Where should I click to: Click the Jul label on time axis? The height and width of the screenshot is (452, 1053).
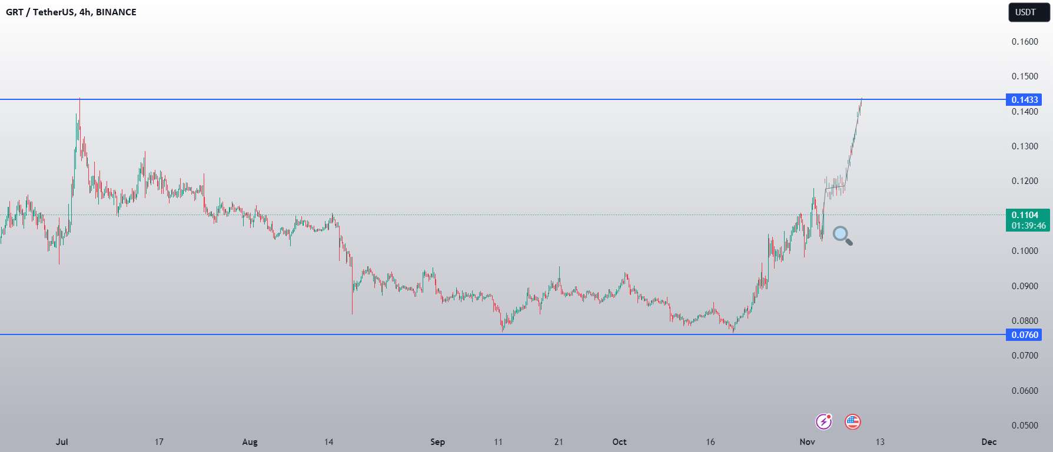[x=62, y=442]
